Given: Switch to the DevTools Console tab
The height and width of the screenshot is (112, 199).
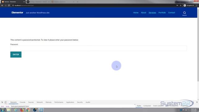Looking at the screenshot, I should [x=22, y=102].
